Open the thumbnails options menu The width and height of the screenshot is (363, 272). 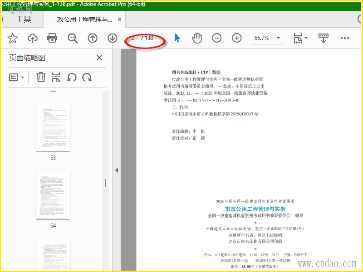click(x=16, y=77)
